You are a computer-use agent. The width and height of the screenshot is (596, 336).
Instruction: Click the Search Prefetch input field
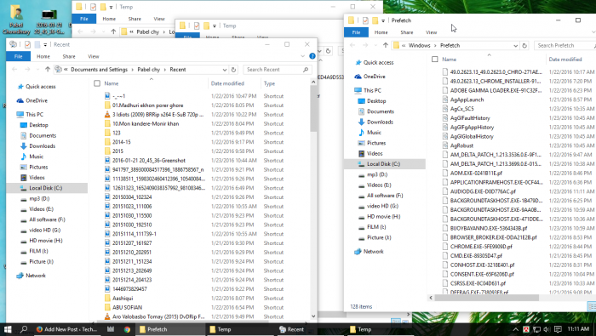coord(564,46)
